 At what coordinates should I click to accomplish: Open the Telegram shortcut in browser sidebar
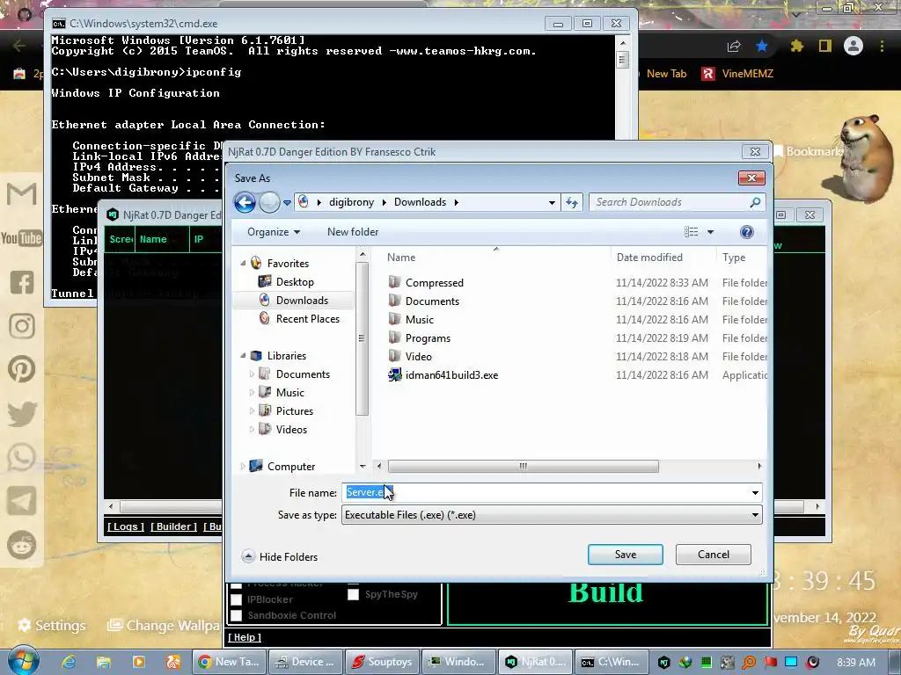point(22,501)
